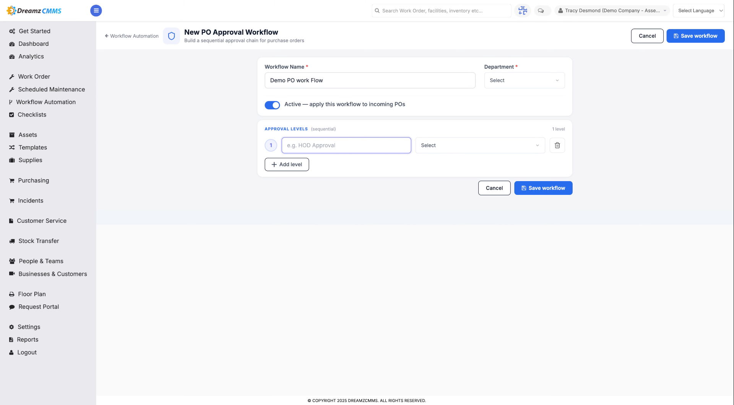Delete approval level 1 with trash icon
The height and width of the screenshot is (405, 734).
[557, 145]
